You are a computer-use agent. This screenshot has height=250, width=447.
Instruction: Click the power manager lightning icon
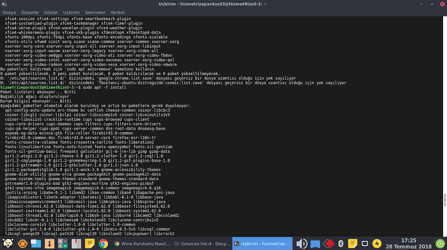377,243
